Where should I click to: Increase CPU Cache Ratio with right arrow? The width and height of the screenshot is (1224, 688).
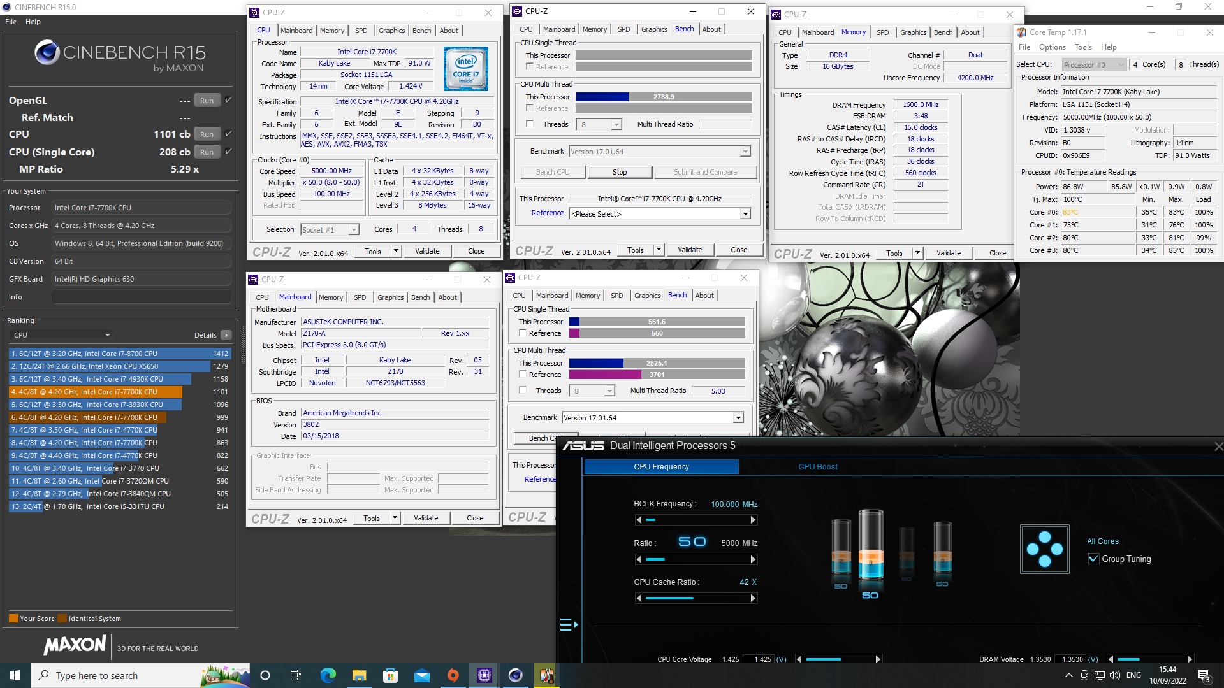click(753, 599)
